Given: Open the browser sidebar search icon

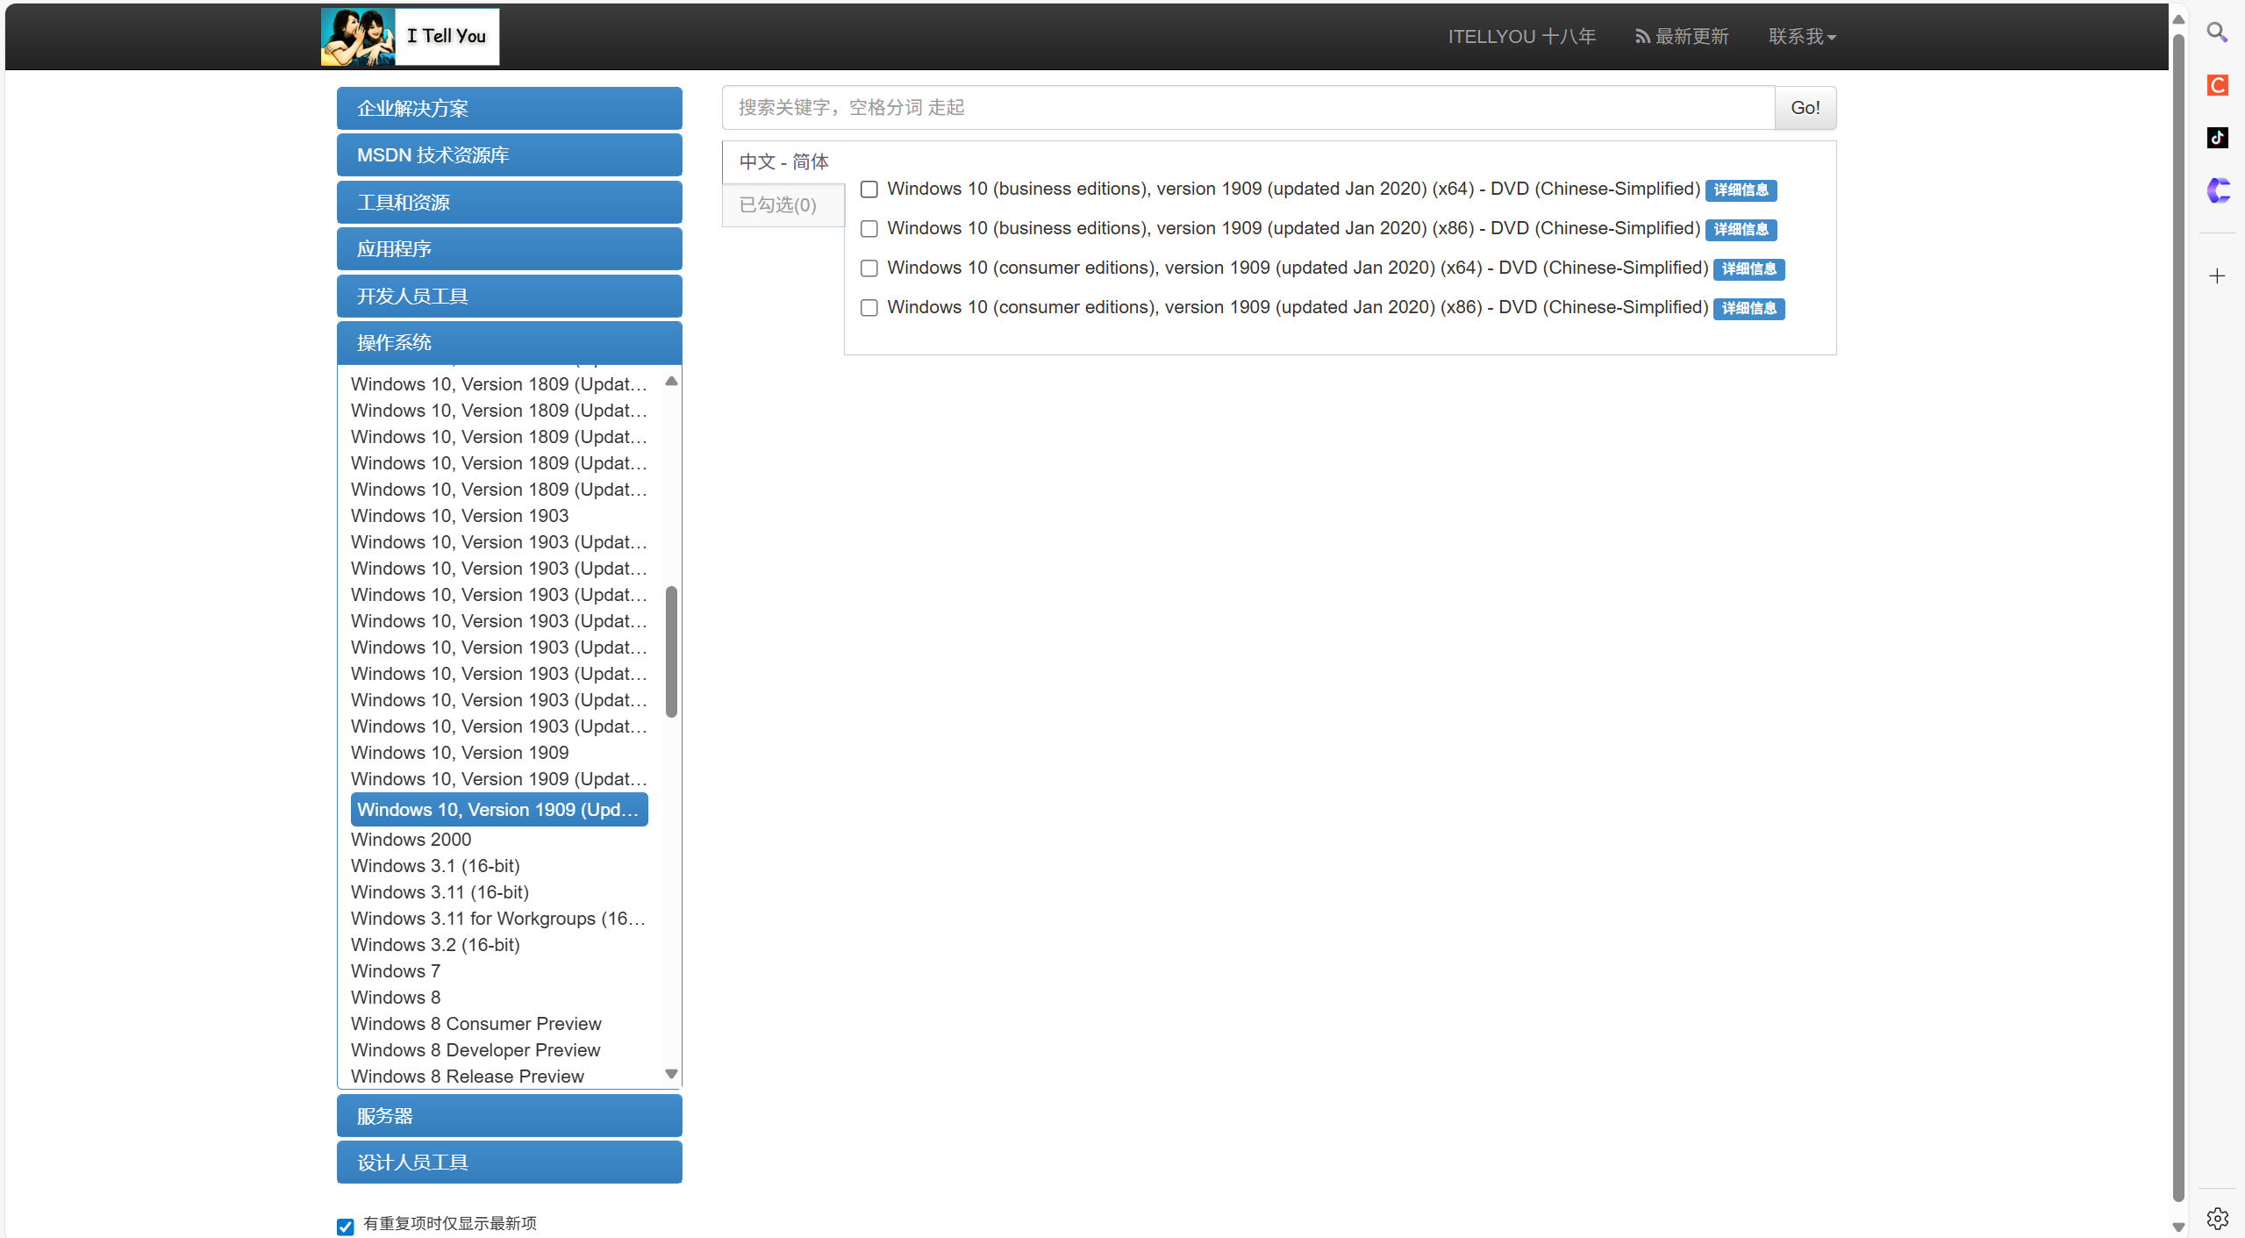Looking at the screenshot, I should tap(2217, 32).
